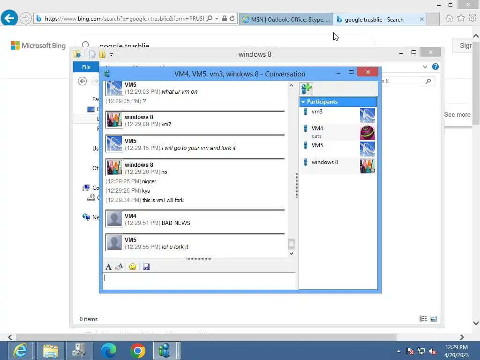Click Explorer's Back navigation arrow
This screenshot has width=480, height=360.
(82, 81)
